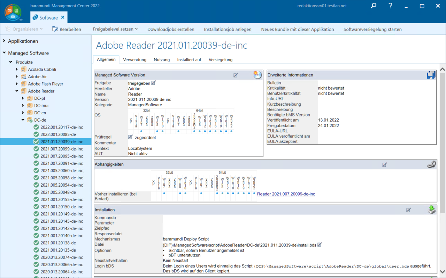The width and height of the screenshot is (446, 278).
Task: Expand the DC-mui folder
Action: [x=23, y=105]
